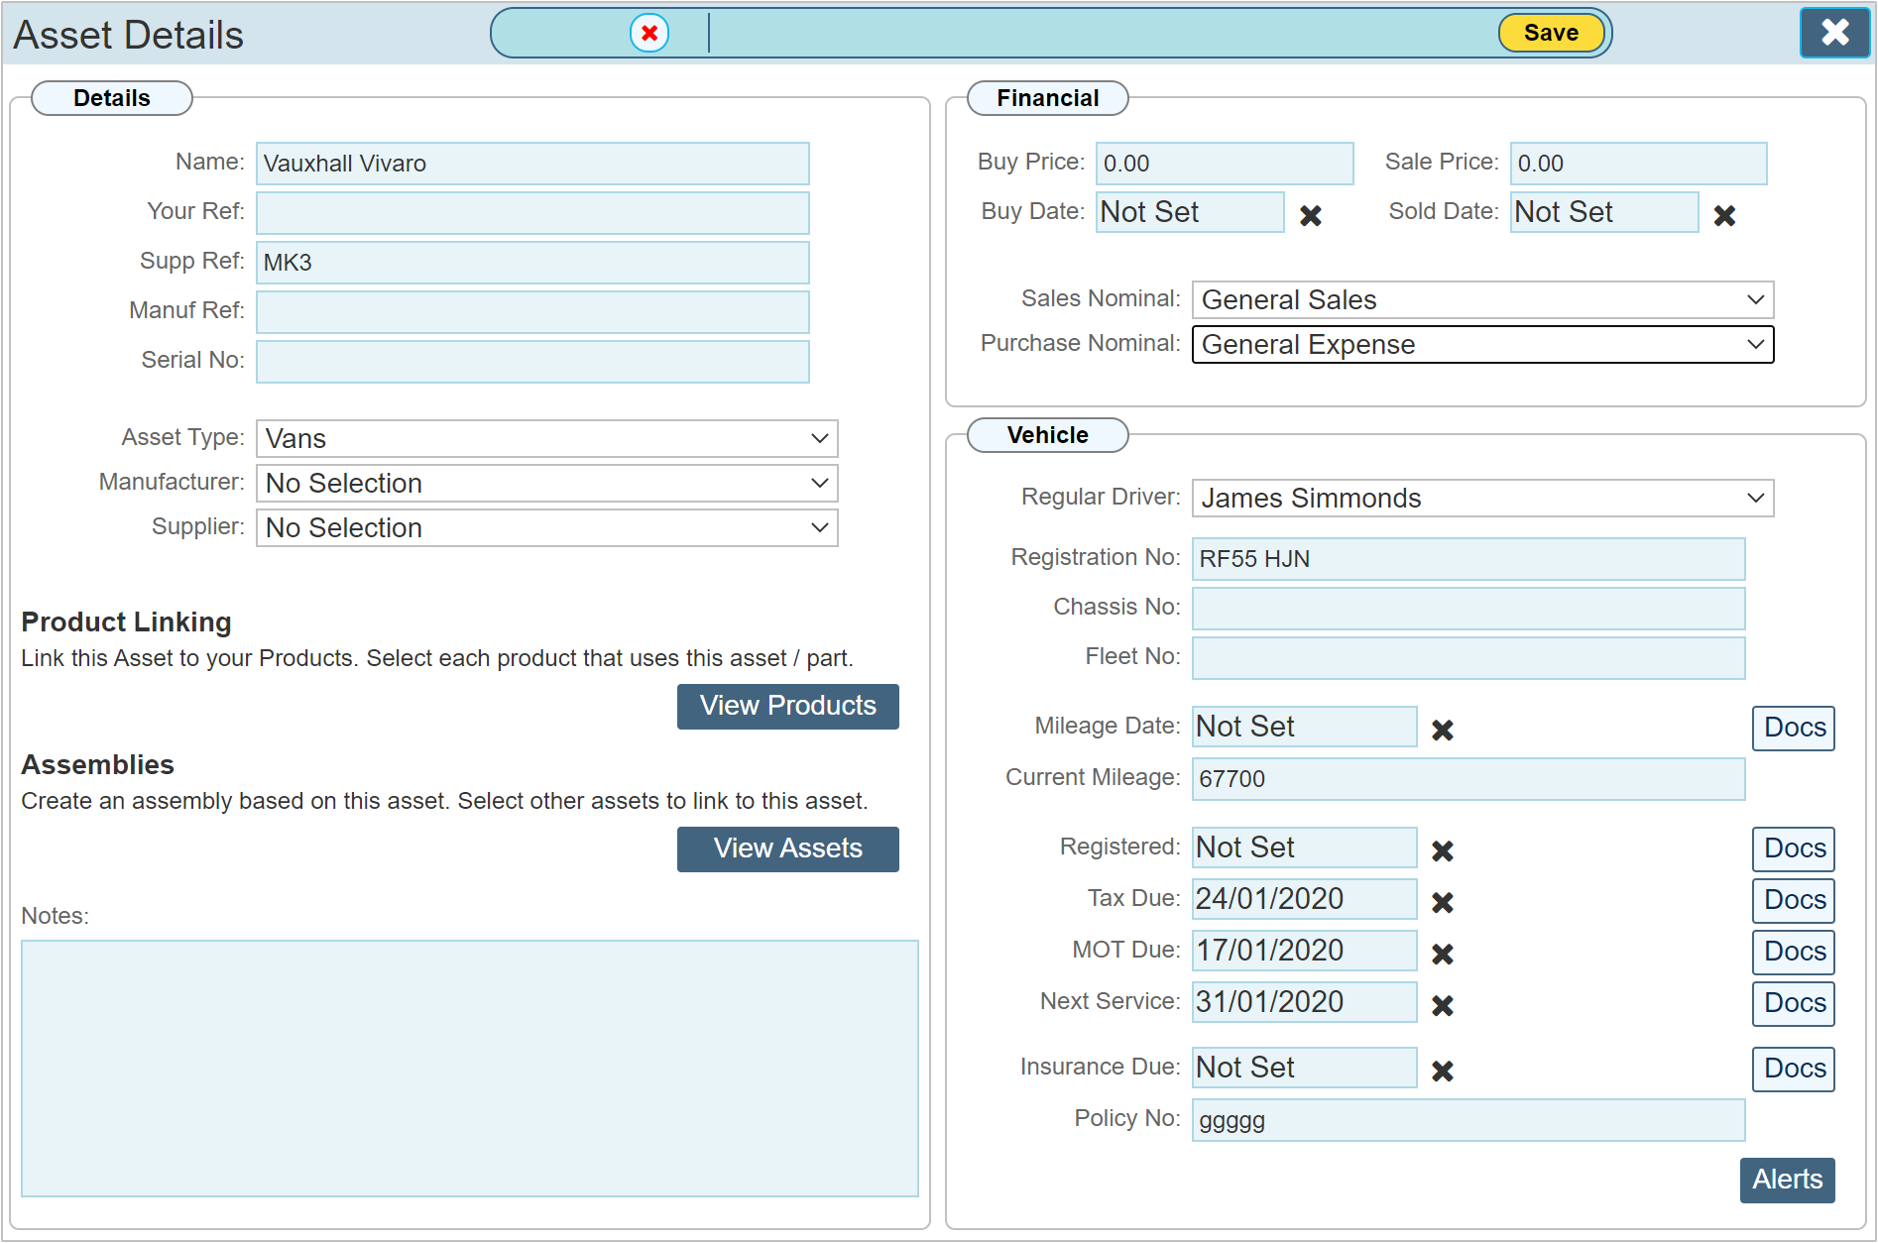Viewport: 1878px width, 1243px height.
Task: Click the Manuf Ref input field
Action: tap(532, 312)
